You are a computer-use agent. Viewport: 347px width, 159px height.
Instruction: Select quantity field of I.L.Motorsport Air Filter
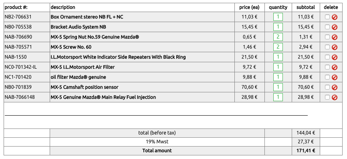[x=278, y=67]
